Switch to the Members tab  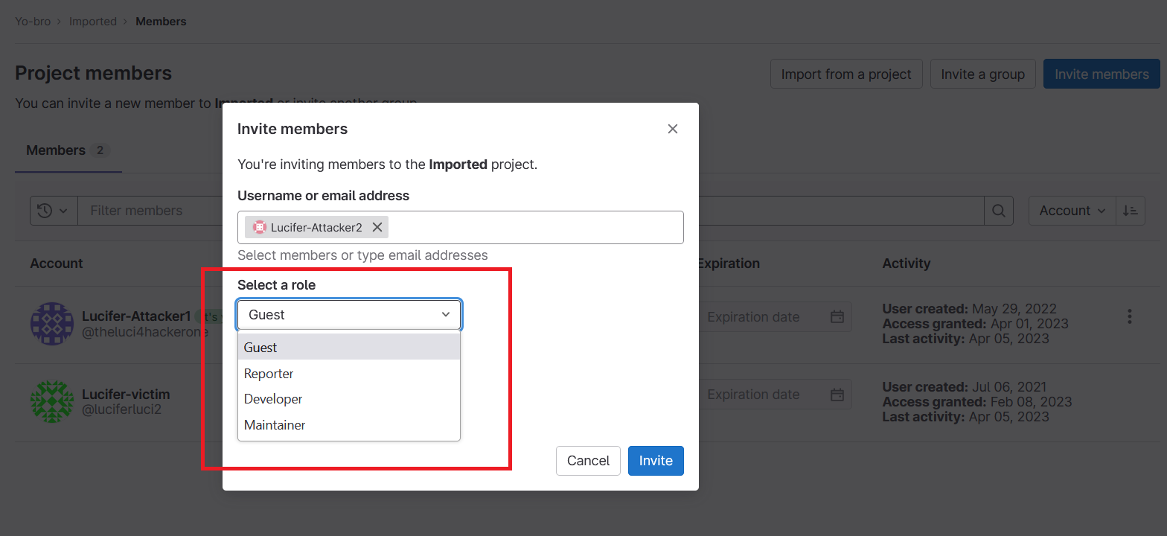(x=56, y=150)
